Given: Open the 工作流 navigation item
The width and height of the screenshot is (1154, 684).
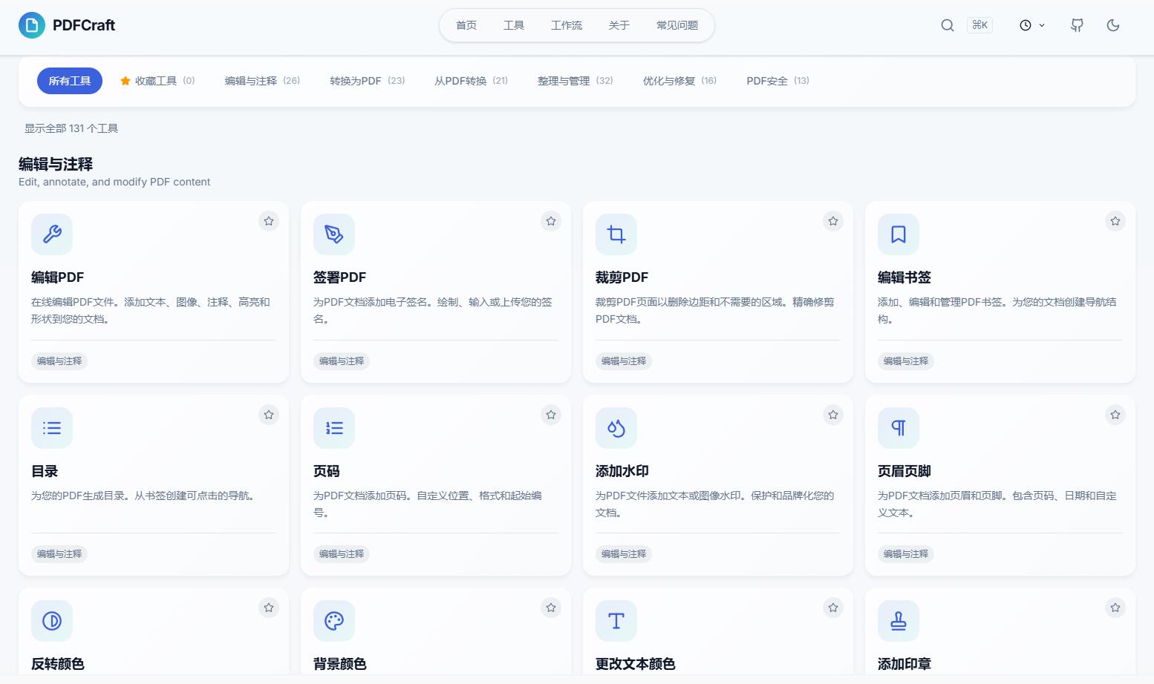Looking at the screenshot, I should pos(567,25).
